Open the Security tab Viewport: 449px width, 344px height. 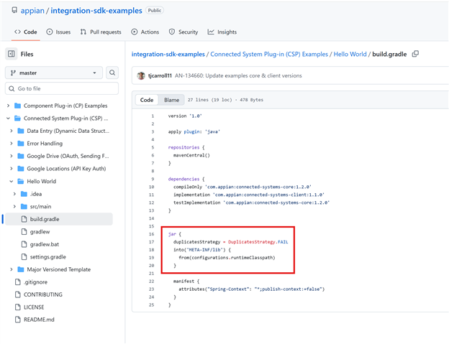coord(183,32)
